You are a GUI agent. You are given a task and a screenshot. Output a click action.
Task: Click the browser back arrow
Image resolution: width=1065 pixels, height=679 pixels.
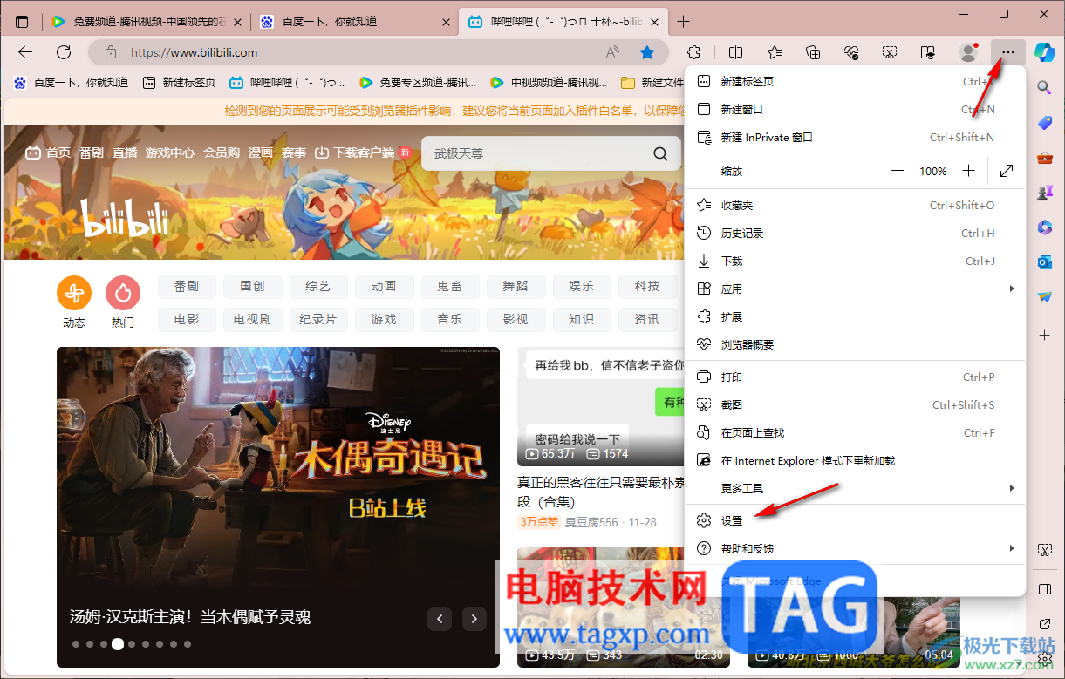[25, 52]
